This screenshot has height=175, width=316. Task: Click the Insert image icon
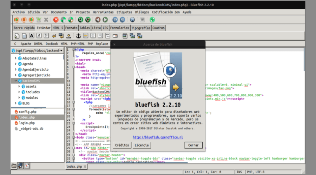pos(125,36)
